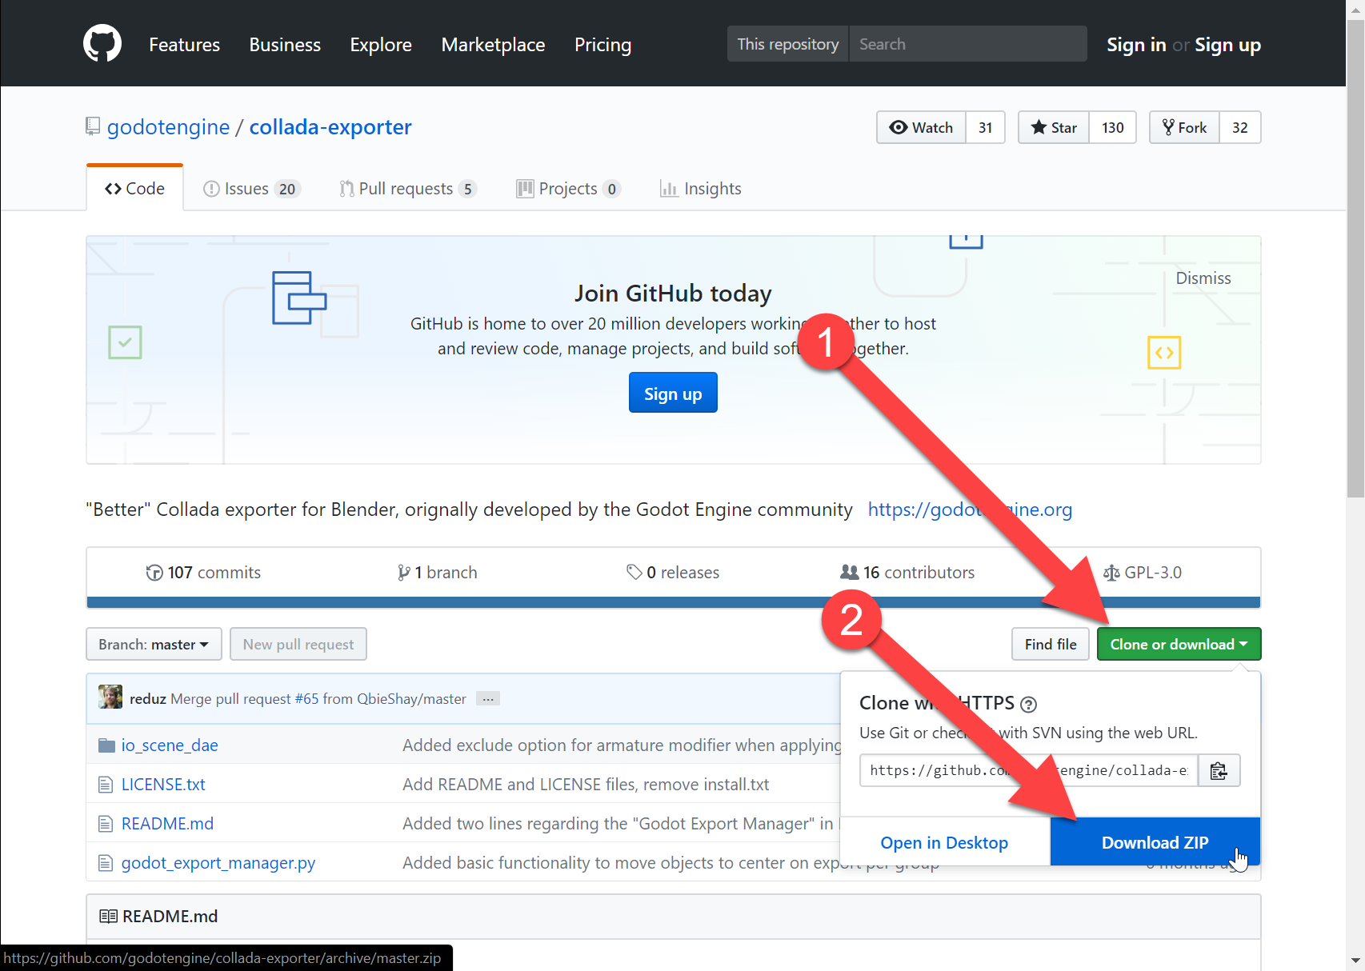Image resolution: width=1365 pixels, height=971 pixels.
Task: Open Features in top navigation
Action: click(x=184, y=45)
